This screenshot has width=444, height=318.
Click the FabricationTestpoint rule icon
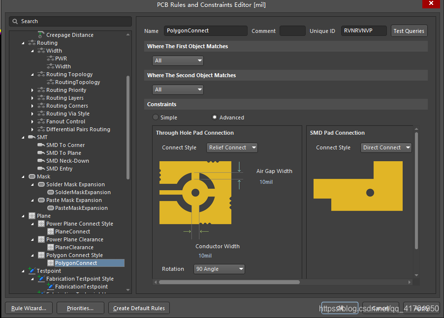coord(50,287)
